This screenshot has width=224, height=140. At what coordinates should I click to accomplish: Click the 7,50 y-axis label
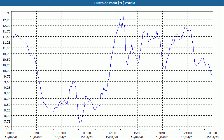(x=8, y=127)
